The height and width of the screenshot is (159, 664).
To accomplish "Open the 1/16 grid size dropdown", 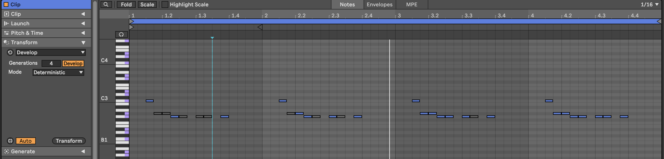I will tap(650, 4).
